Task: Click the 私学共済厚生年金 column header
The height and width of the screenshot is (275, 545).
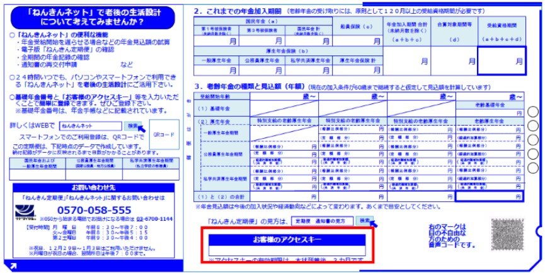Action: point(307,60)
